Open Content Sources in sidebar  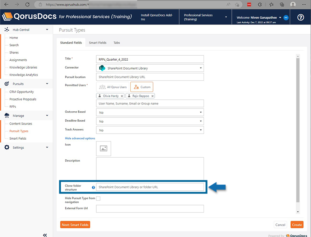(x=20, y=124)
